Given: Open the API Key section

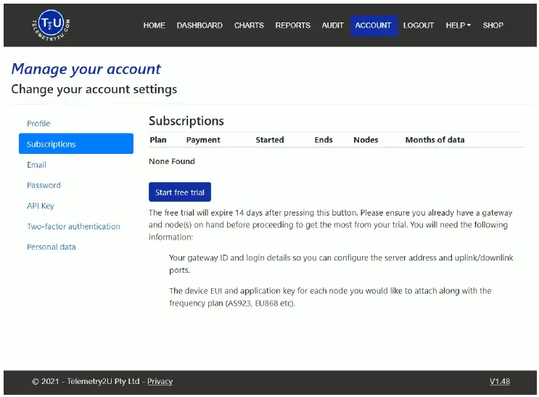Looking at the screenshot, I should [x=41, y=206].
